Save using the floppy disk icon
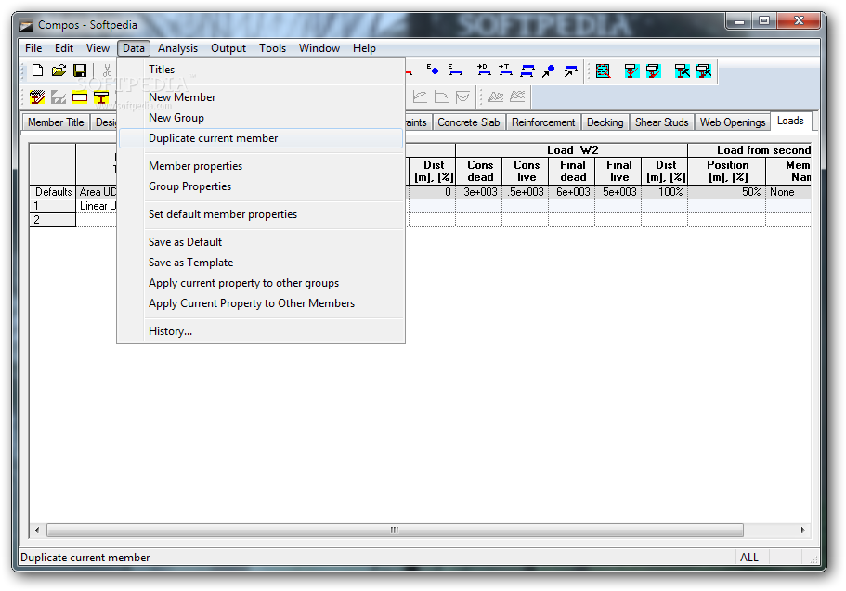Image resolution: width=846 pixels, height=591 pixels. click(80, 71)
